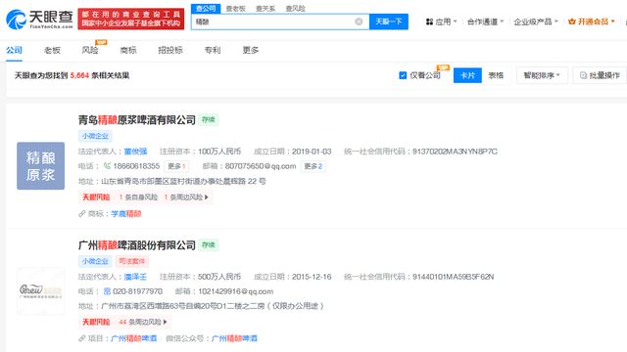Switch to the 招投标 results tab
The height and width of the screenshot is (352, 627).
click(170, 50)
